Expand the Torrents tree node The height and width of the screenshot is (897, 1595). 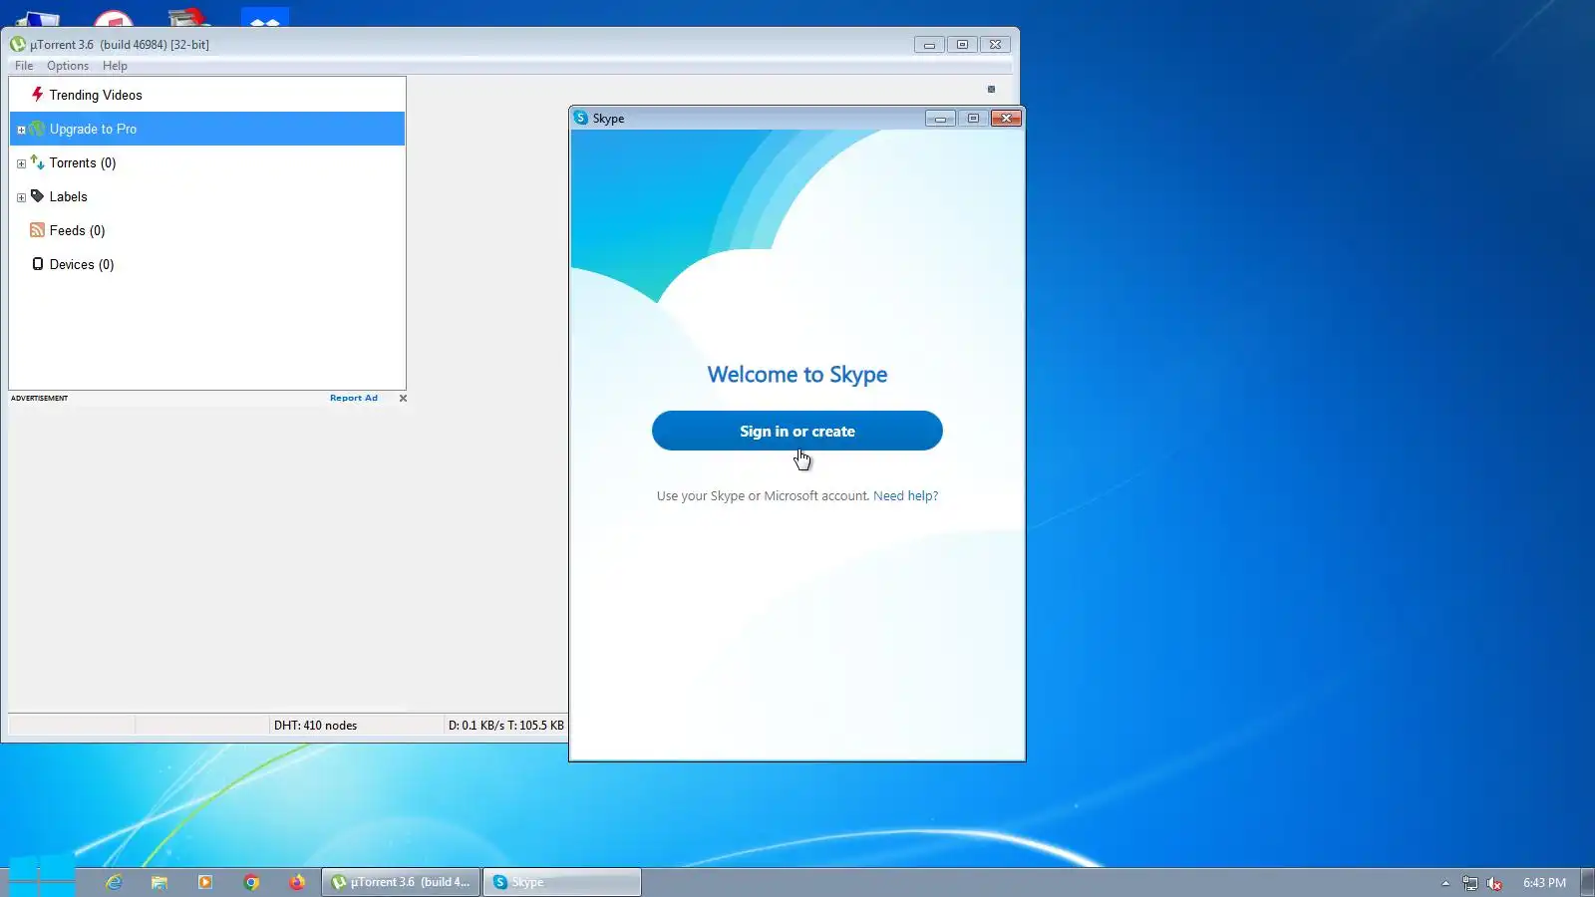pyautogui.click(x=21, y=163)
